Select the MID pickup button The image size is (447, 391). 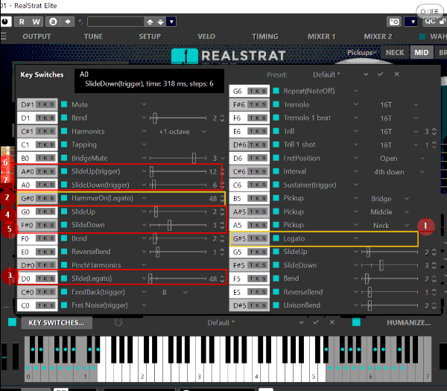[422, 52]
